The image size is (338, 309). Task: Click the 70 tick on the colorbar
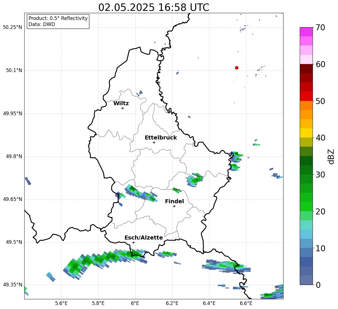click(x=320, y=27)
